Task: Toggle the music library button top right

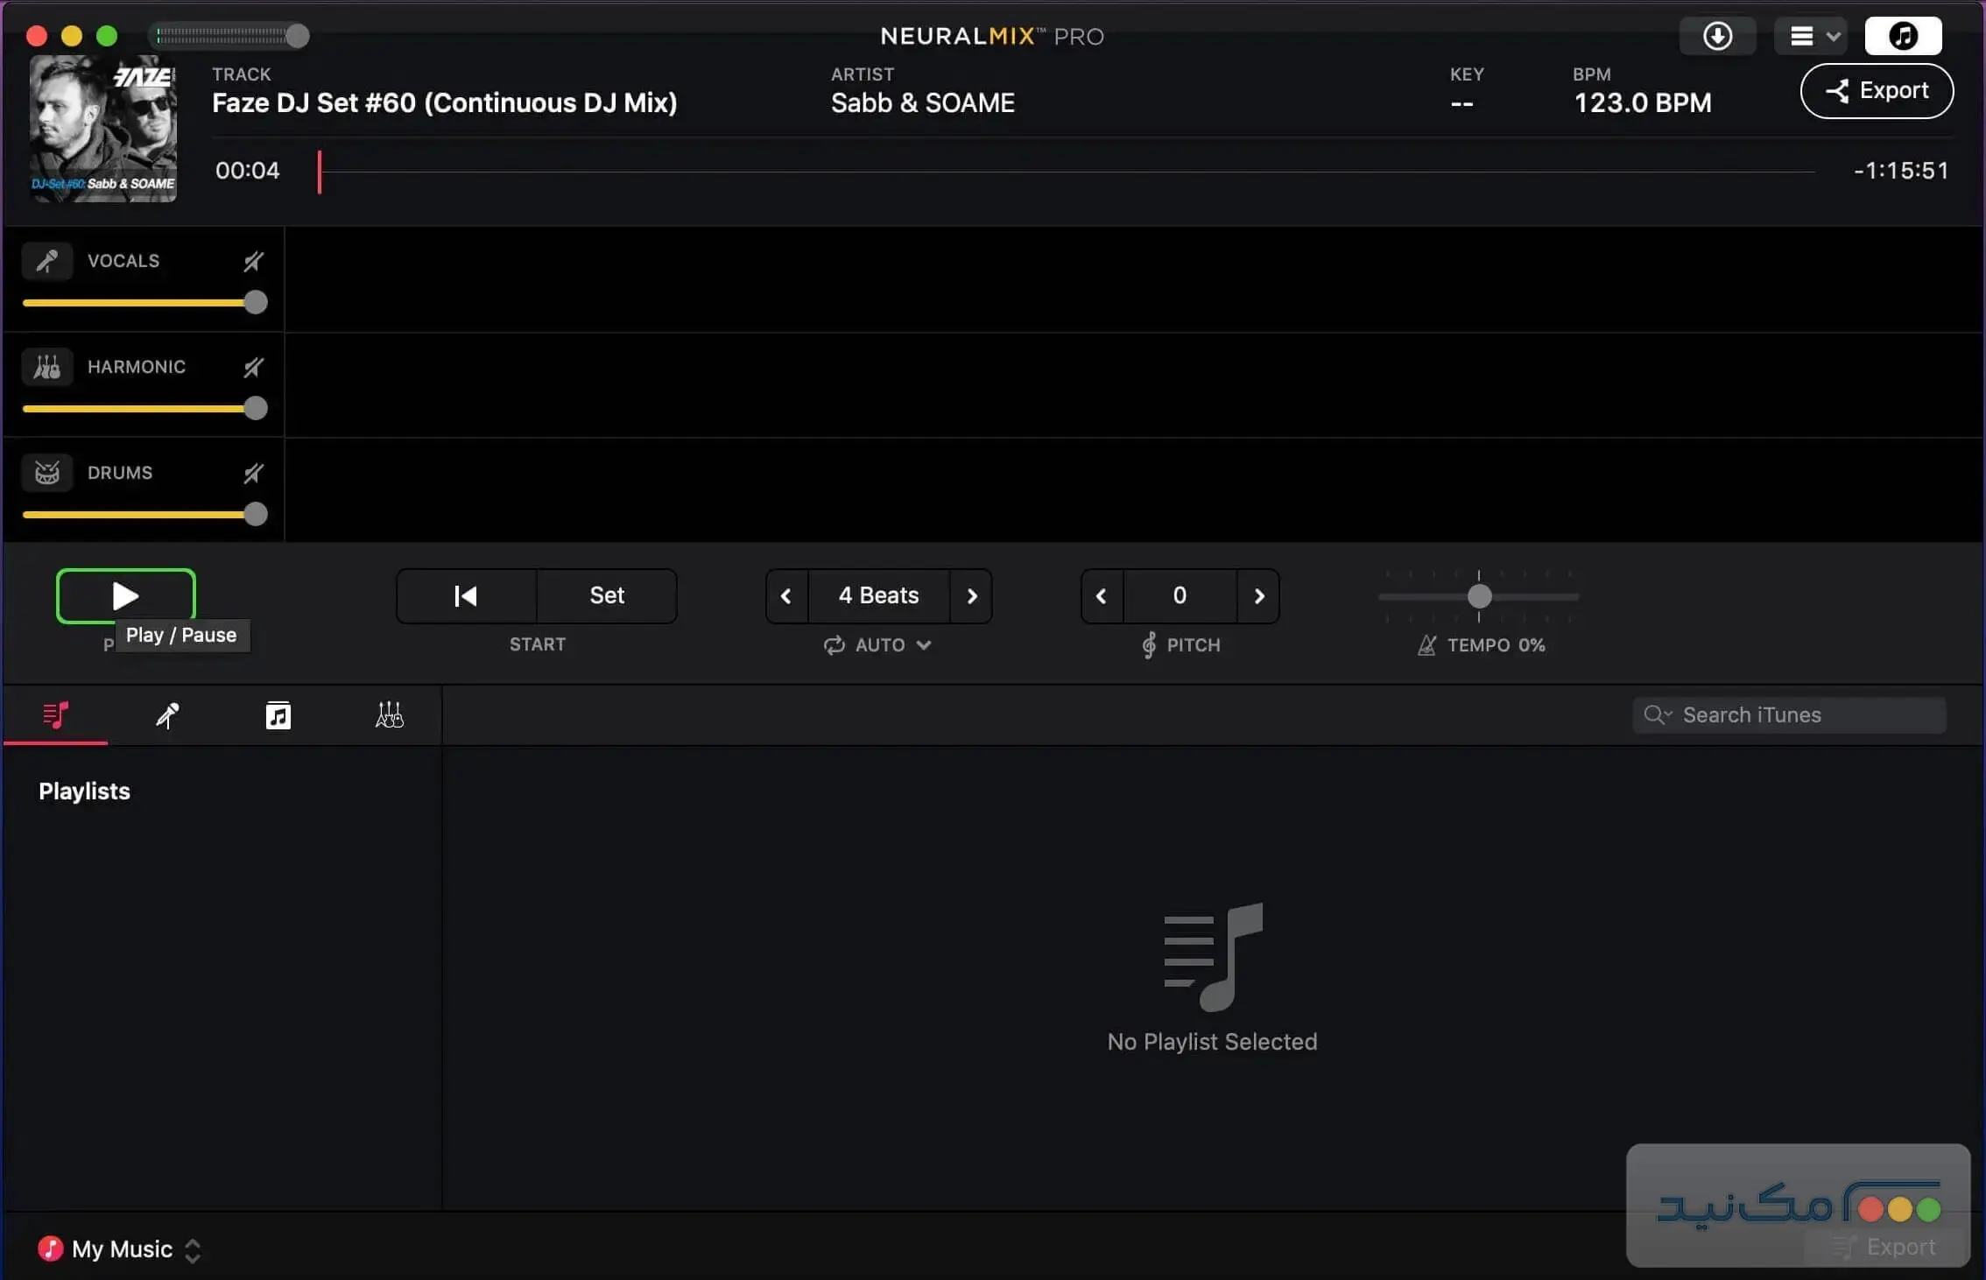Action: 1903,36
